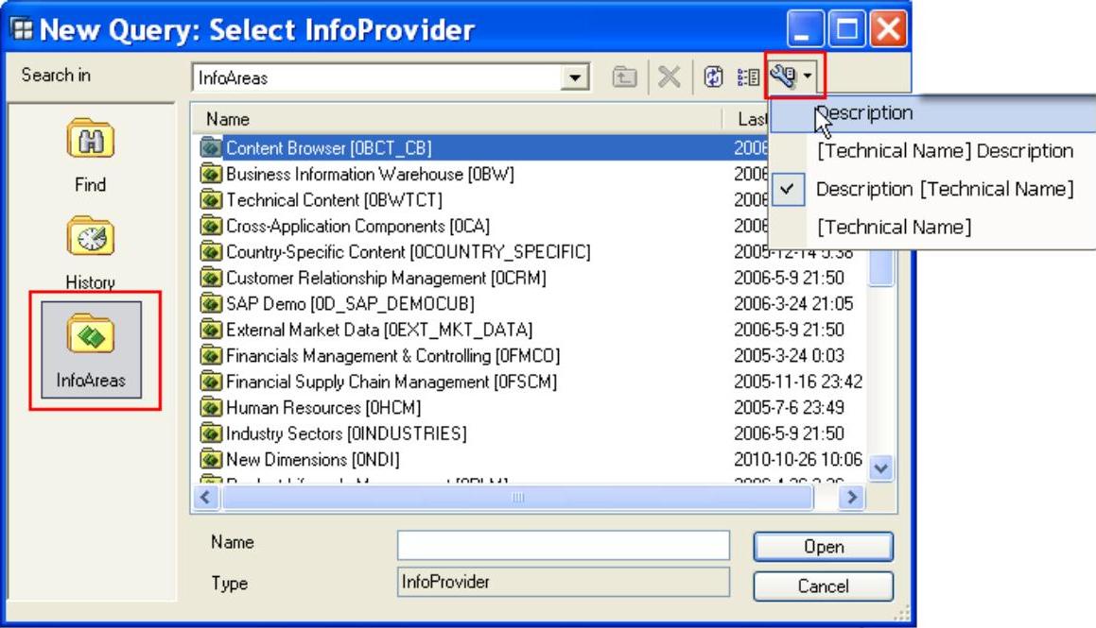Image resolution: width=1096 pixels, height=628 pixels.
Task: Click the vertical scrollbar thumb
Action: click(x=880, y=266)
